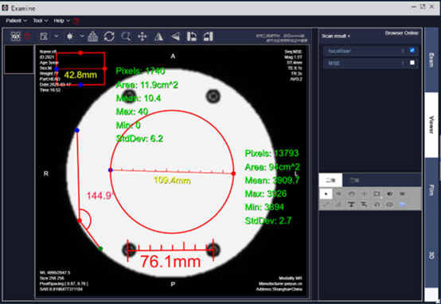Click the Scan result header
The width and height of the screenshot is (441, 304).
336,36
